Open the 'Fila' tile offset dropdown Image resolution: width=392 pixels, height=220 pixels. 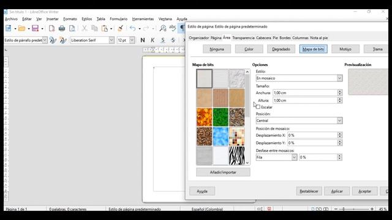tap(294, 158)
